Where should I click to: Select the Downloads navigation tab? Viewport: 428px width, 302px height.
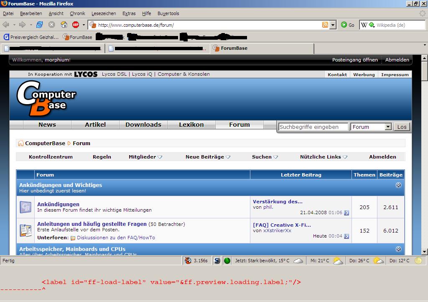[x=143, y=125]
